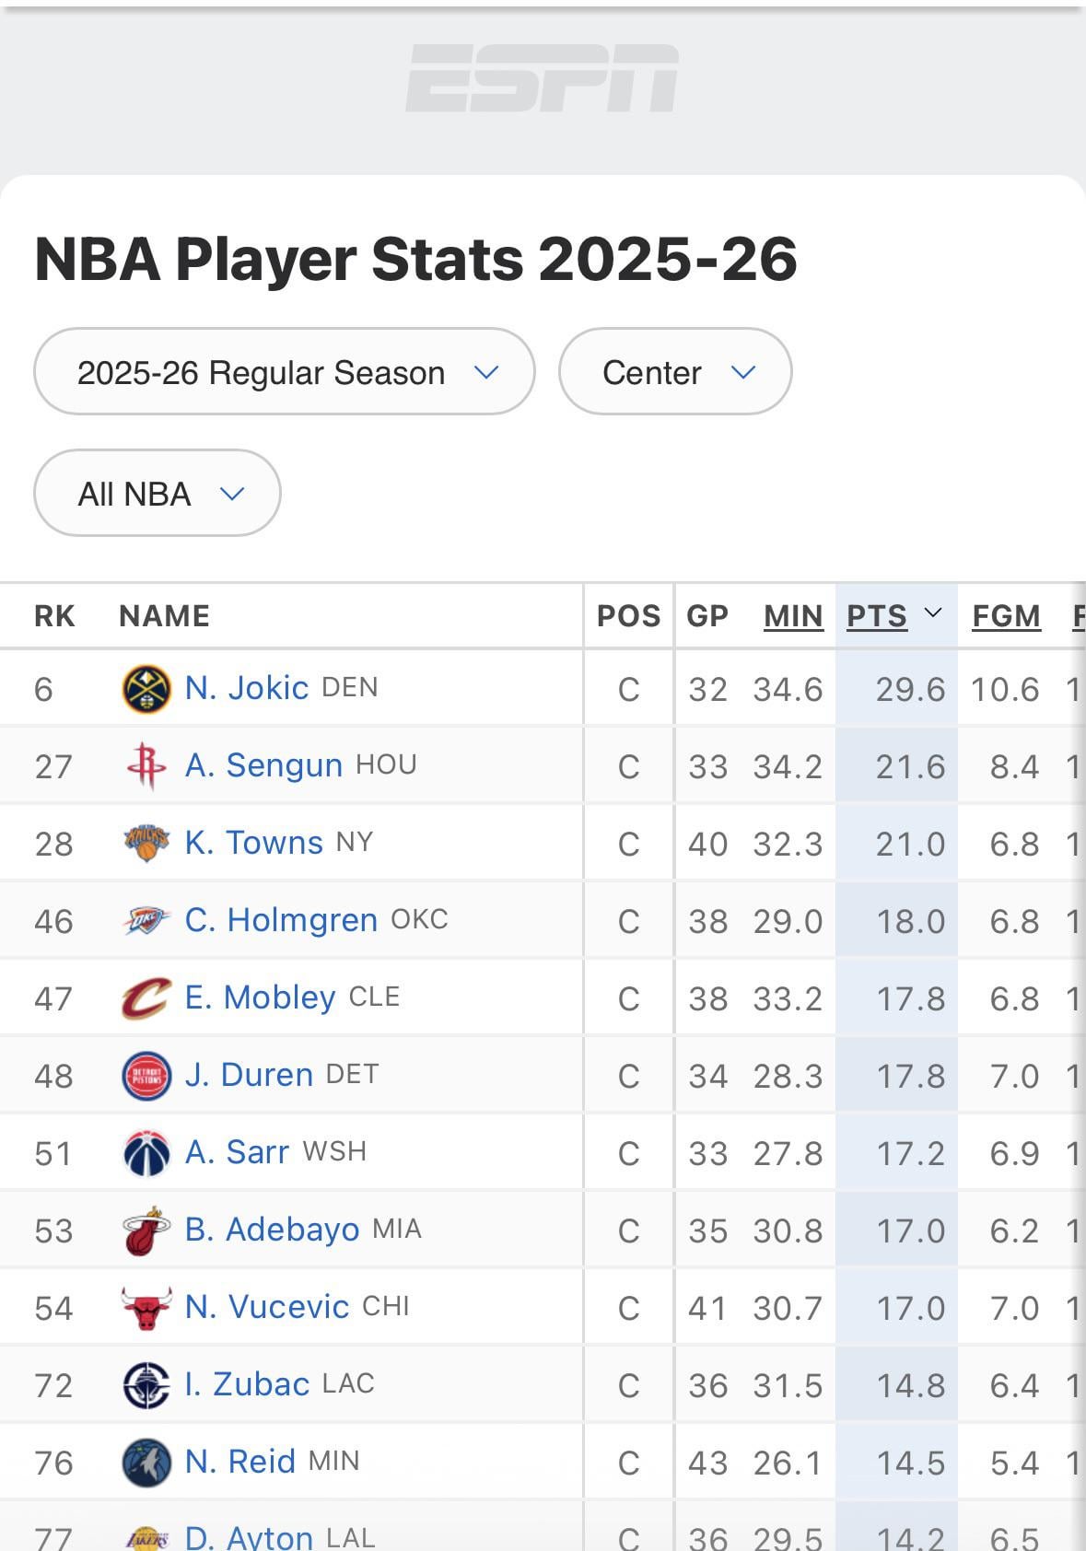Click the Detroit Pistons logo
The height and width of the screenshot is (1551, 1086).
(x=146, y=1076)
